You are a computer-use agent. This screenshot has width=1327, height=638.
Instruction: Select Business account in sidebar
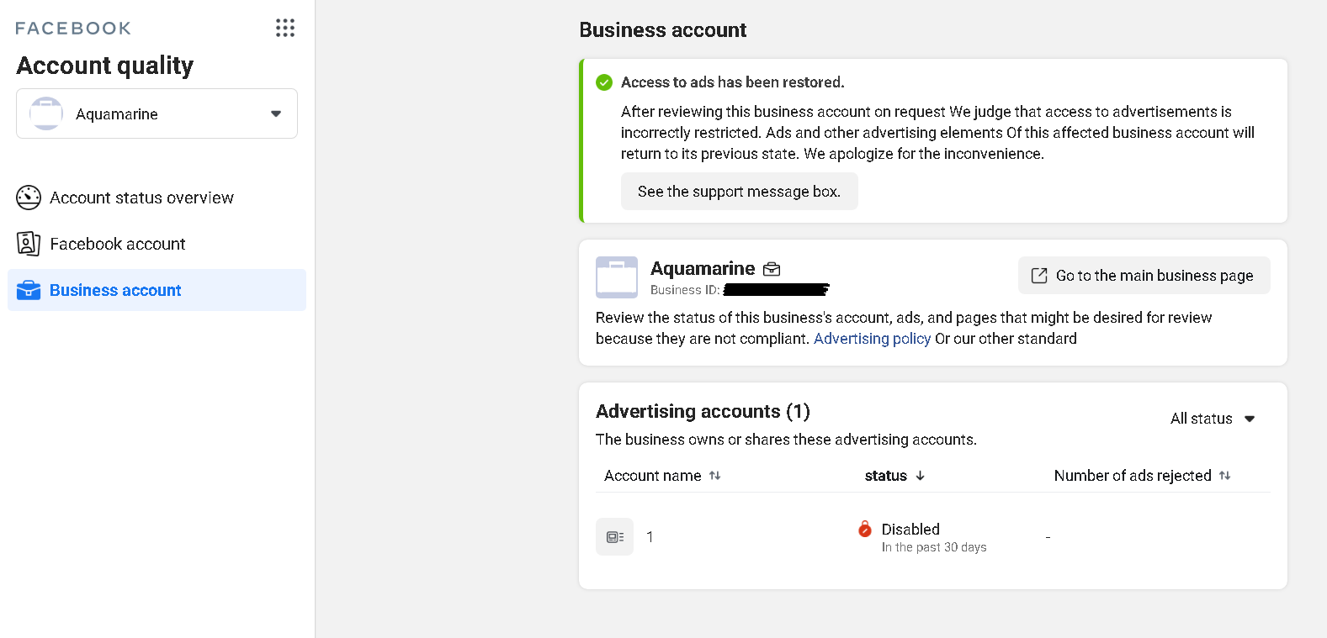click(157, 290)
